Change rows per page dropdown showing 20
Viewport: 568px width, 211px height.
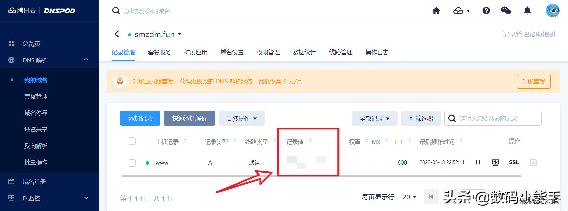[410, 197]
